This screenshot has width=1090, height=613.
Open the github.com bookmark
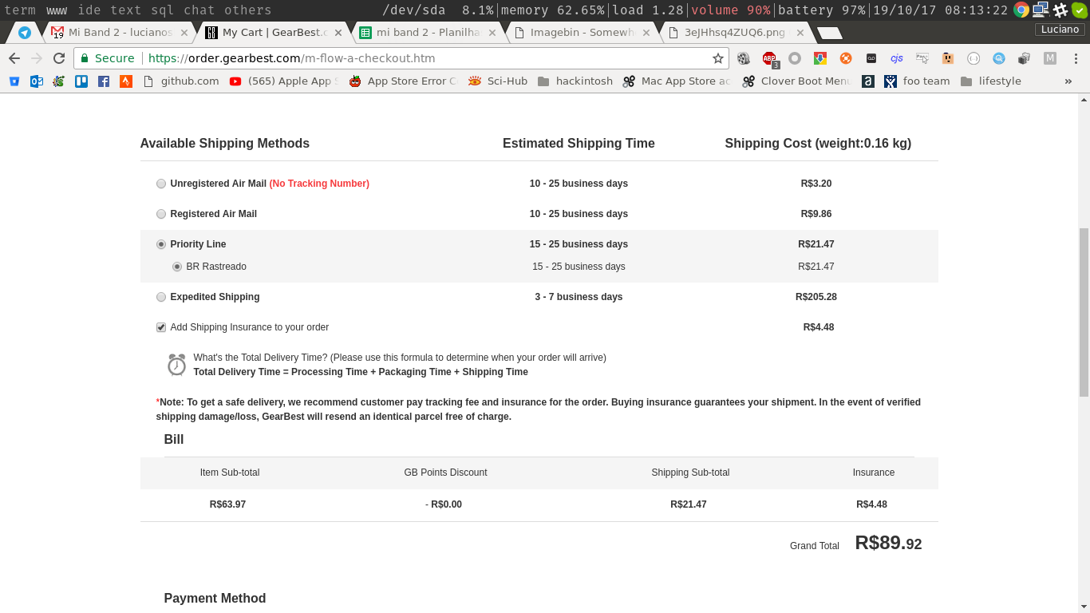[x=181, y=81]
